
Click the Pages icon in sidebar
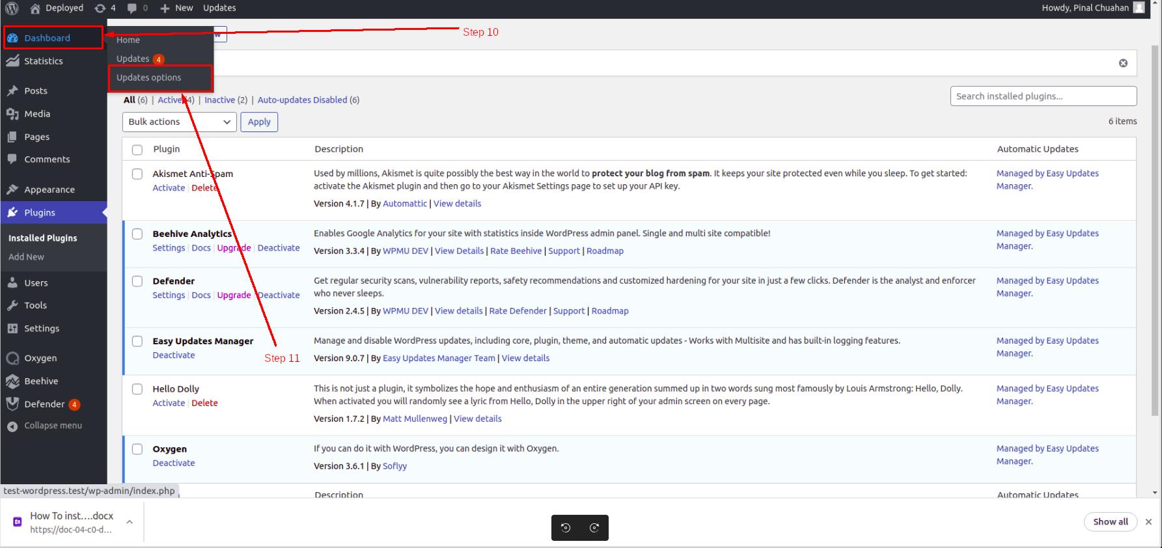12,137
